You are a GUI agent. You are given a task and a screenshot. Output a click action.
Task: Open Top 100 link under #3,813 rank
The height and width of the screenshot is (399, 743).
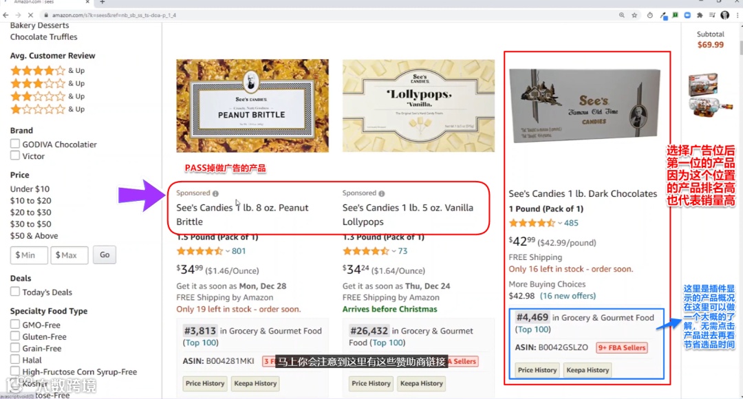pos(201,343)
